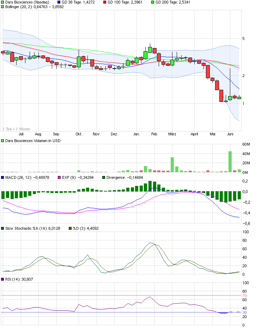Image resolution: width=256 pixels, height=328 pixels.
Task: Click the '1 Tick = 1 Woche' note
Action: tap(16, 129)
